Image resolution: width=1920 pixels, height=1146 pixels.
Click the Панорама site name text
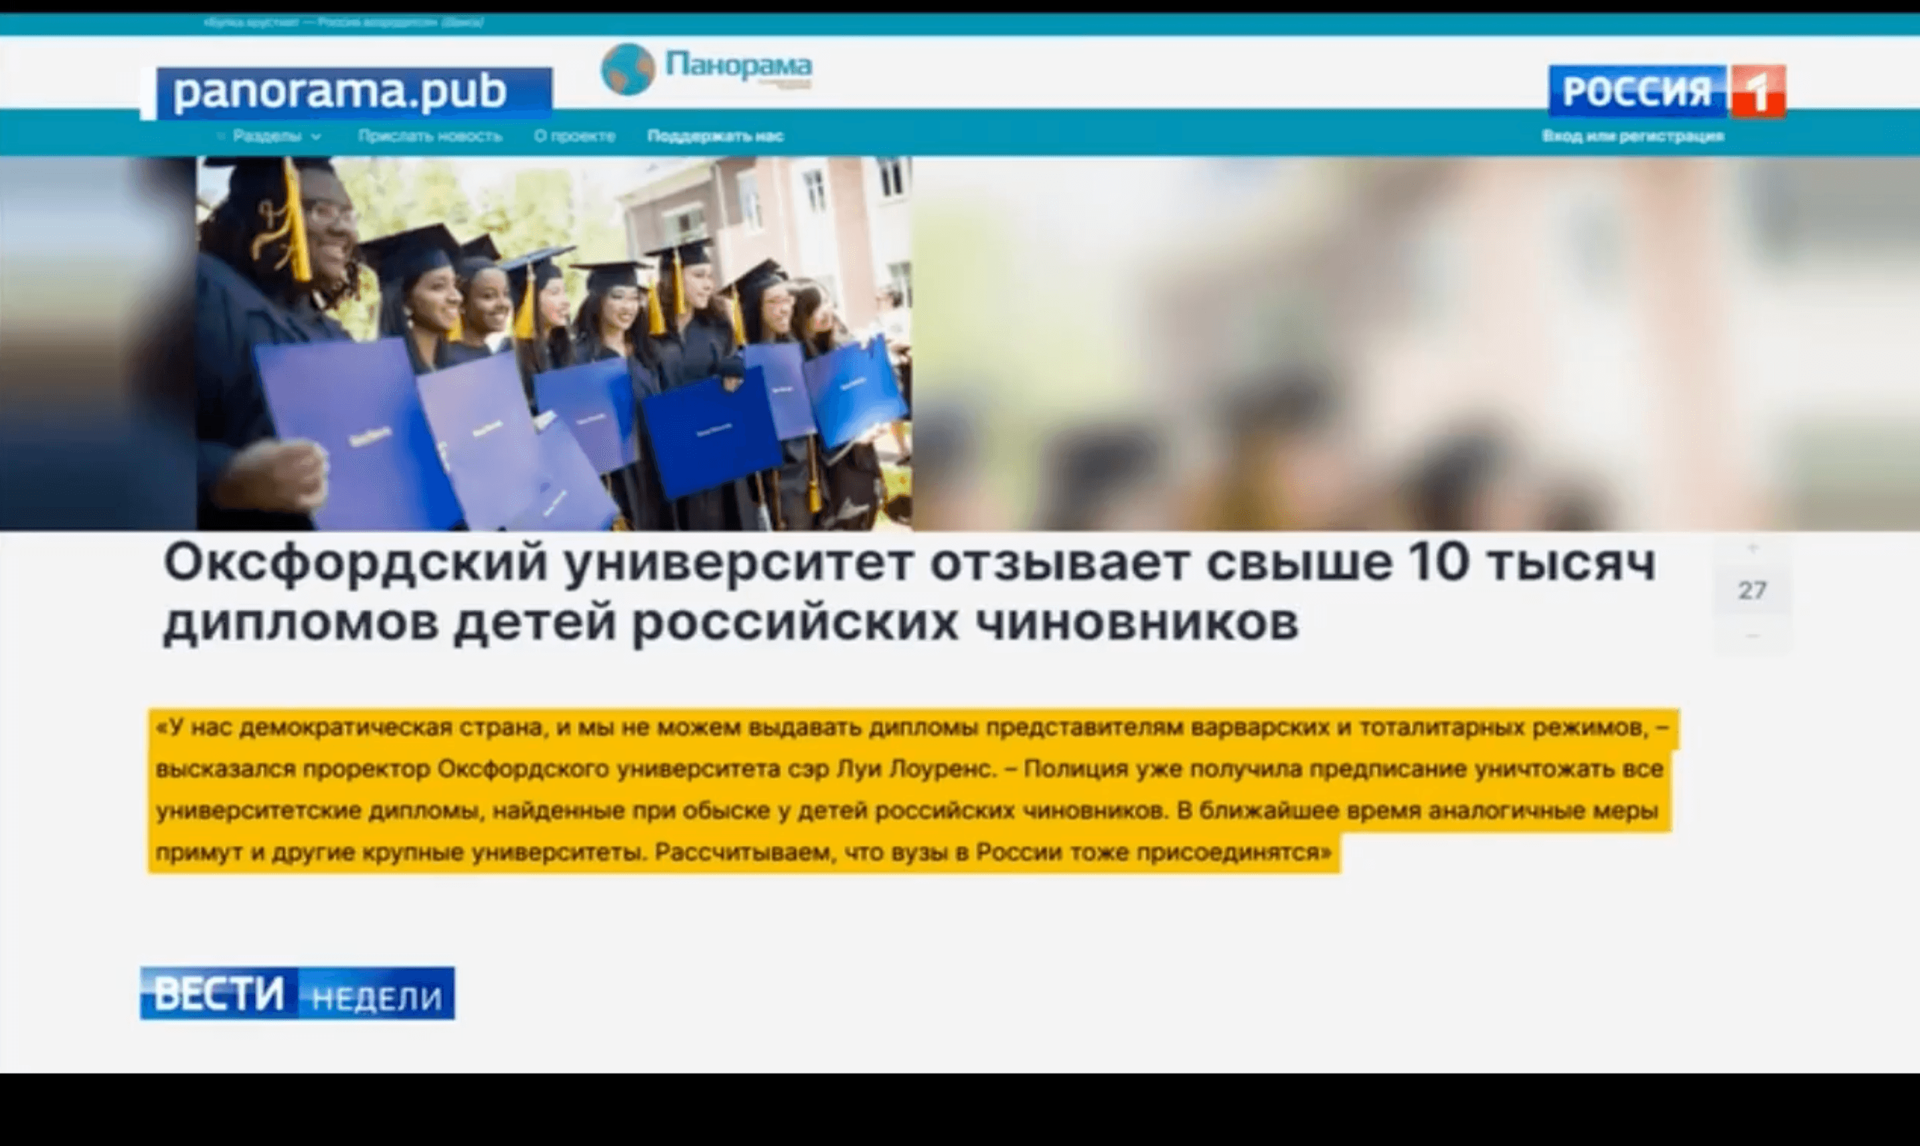[738, 66]
